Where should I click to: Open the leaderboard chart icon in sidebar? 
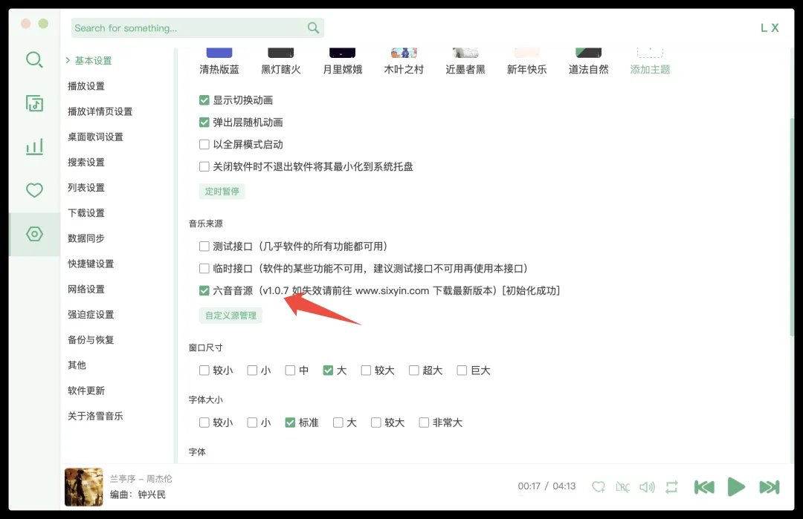coord(34,146)
